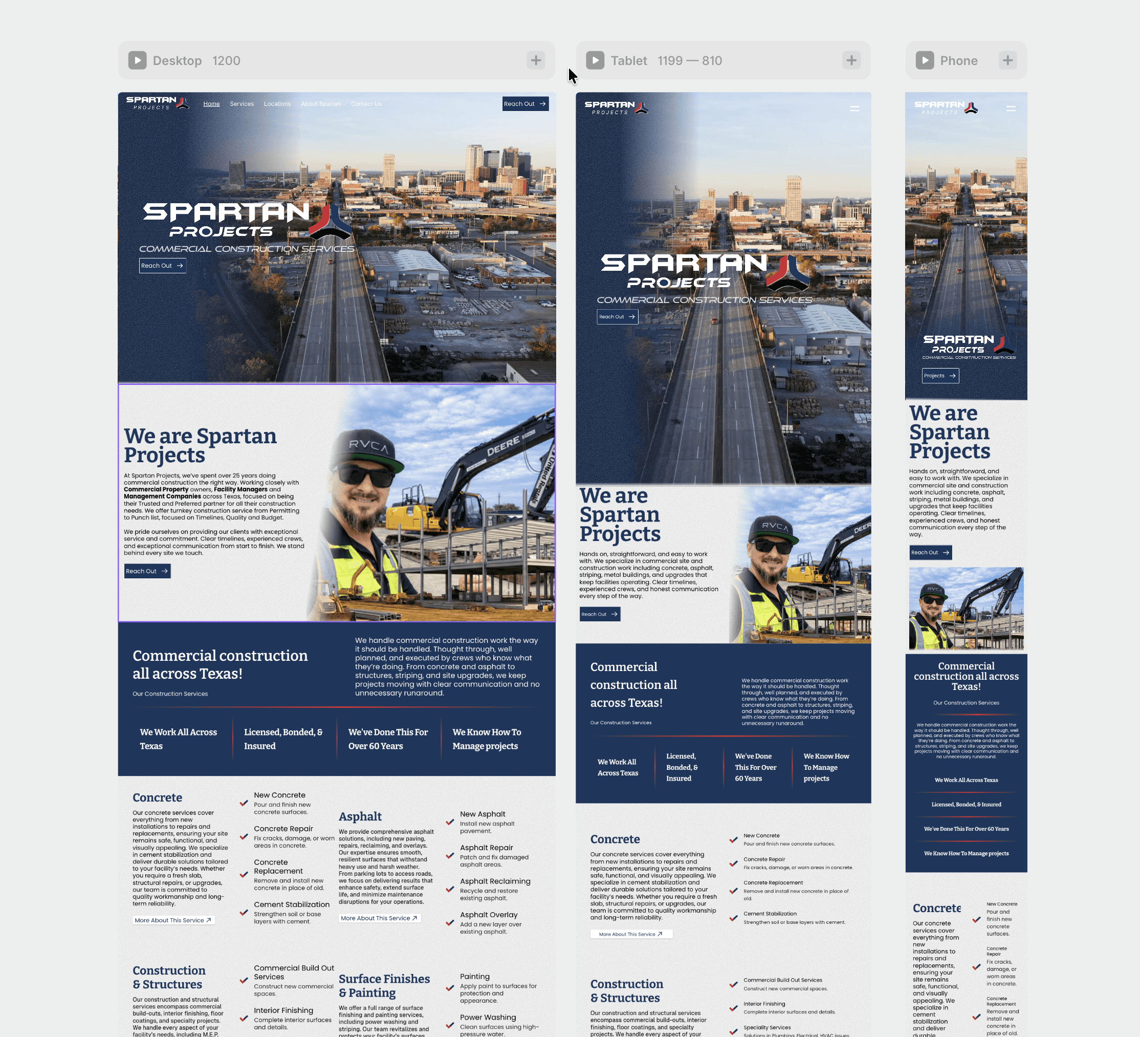This screenshot has height=1037, width=1140.
Task: Play the Desktop breakpoint preview
Action: coord(138,60)
